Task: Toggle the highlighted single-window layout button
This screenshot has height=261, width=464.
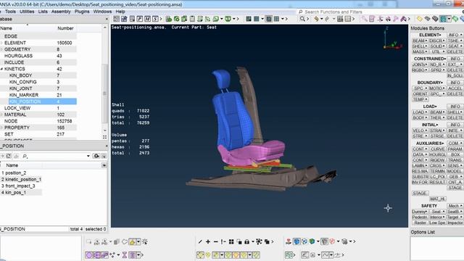Action: coord(269,19)
